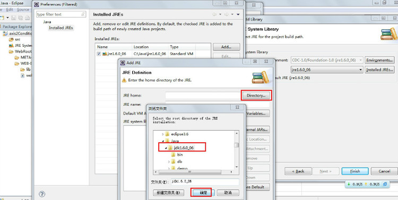Collapse the jdk1.6.0_06 folder node

click(166, 147)
